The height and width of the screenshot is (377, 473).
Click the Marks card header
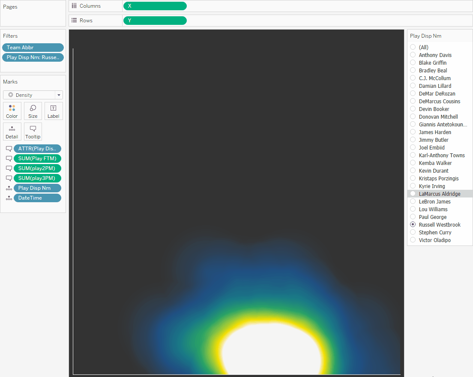(x=10, y=82)
